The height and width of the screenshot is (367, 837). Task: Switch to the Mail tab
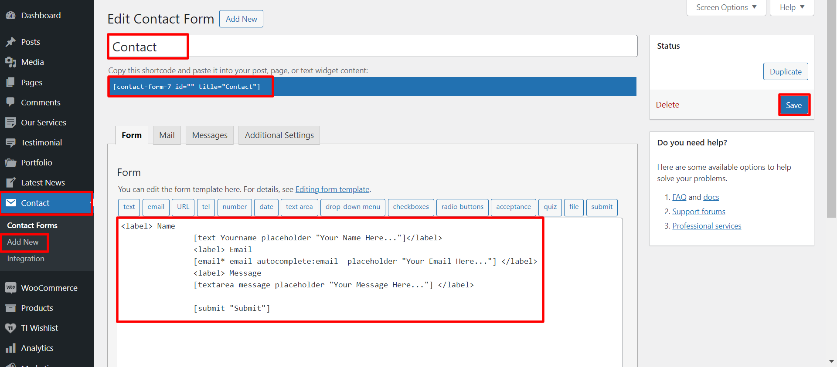[x=167, y=135]
